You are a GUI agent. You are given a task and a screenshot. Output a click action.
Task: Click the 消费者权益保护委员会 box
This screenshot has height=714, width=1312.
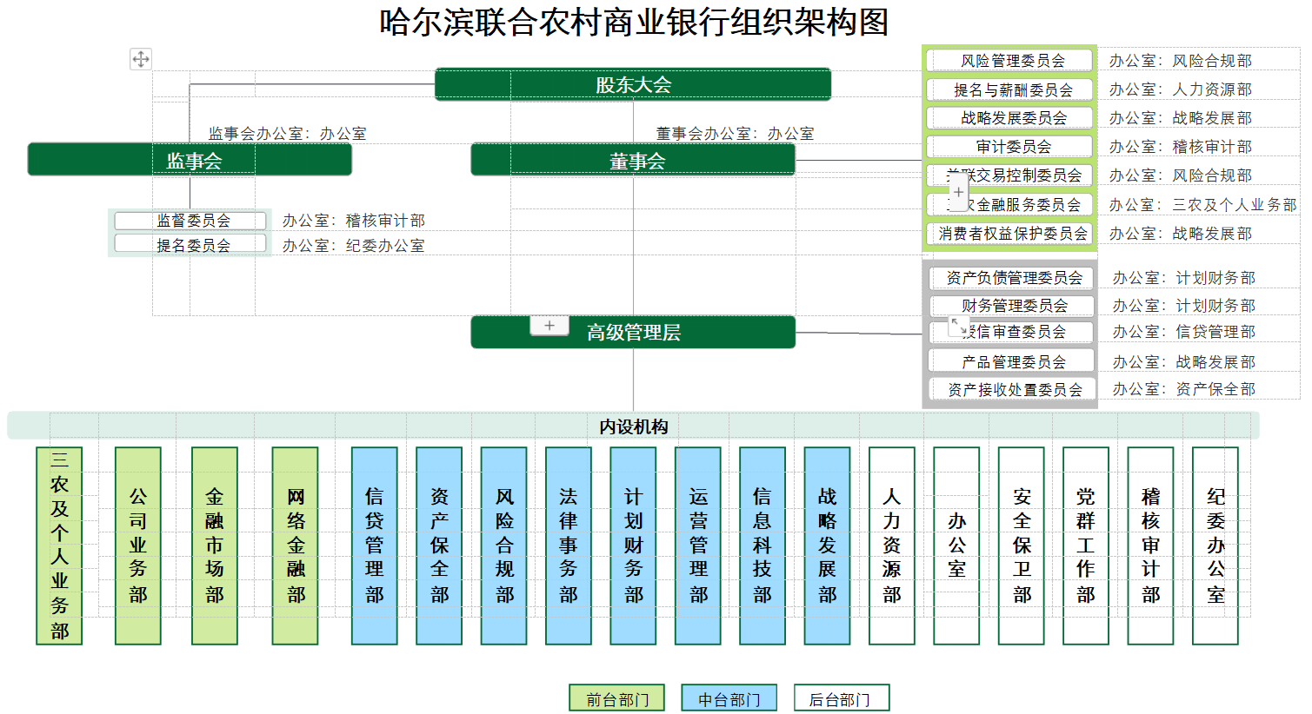[x=1009, y=234]
